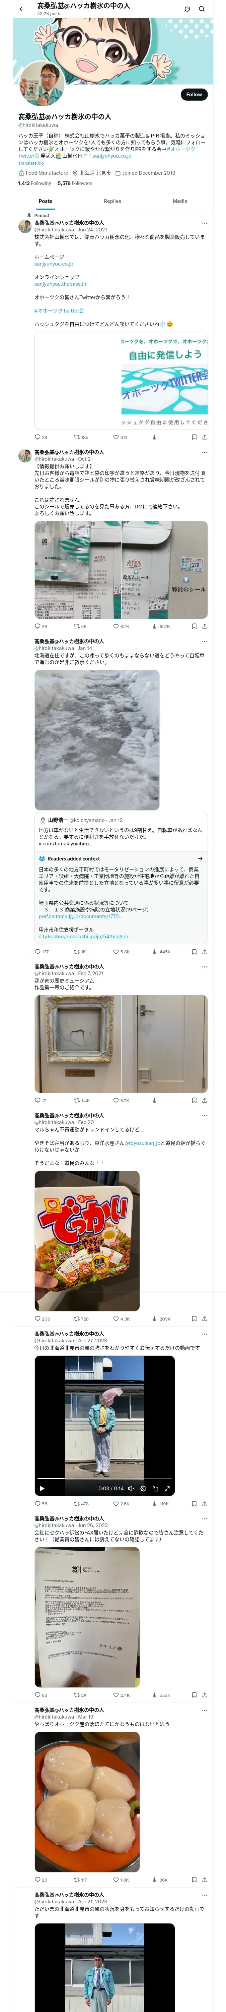Follow this account
Image resolution: width=226 pixels, height=2012 pixels.
click(194, 95)
